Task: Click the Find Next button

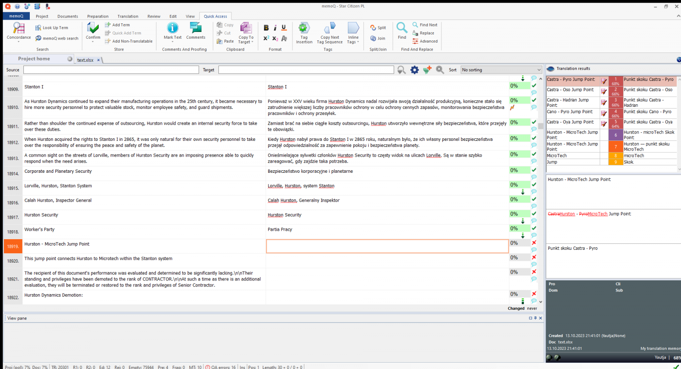Action: pos(425,25)
